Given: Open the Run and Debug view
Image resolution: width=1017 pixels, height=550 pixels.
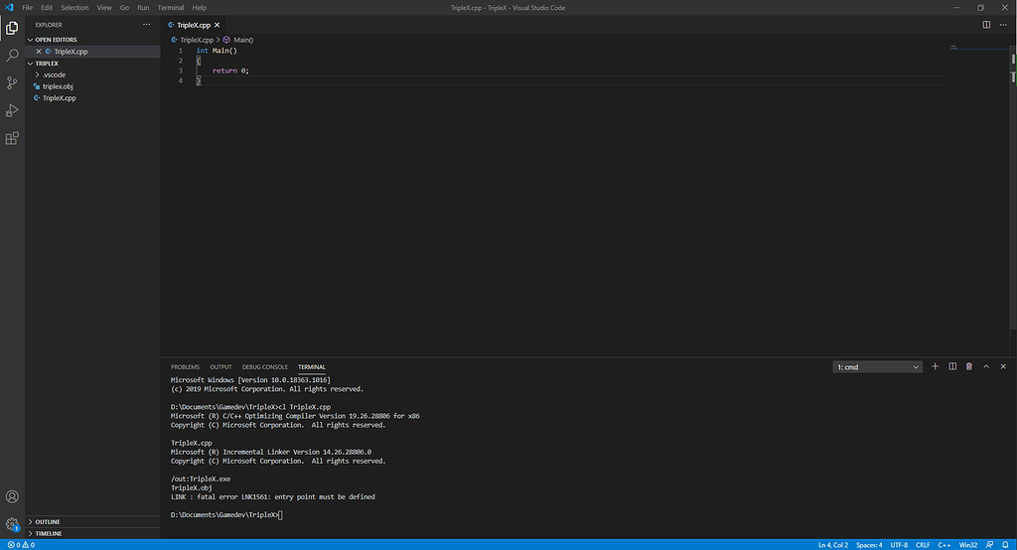Looking at the screenshot, I should [12, 111].
